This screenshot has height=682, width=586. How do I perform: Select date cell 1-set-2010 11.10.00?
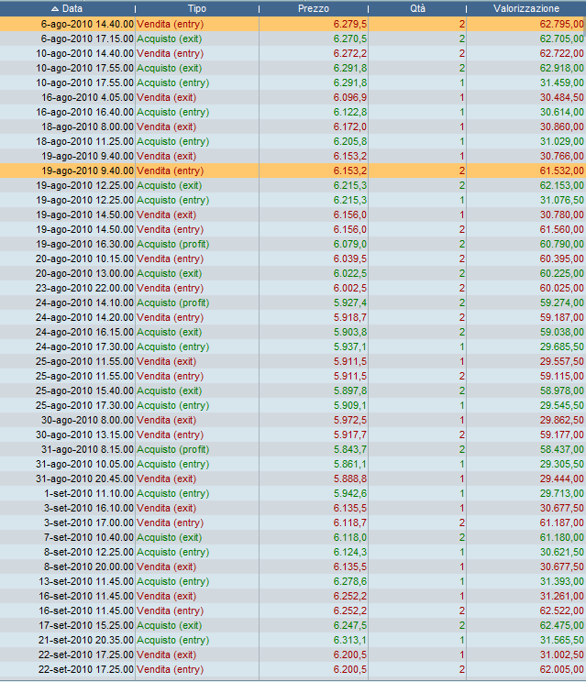pos(89,493)
